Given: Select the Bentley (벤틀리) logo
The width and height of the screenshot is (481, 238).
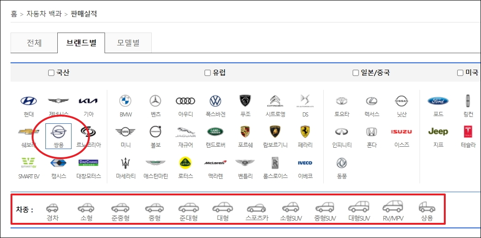Looking at the screenshot, I should (x=245, y=162).
